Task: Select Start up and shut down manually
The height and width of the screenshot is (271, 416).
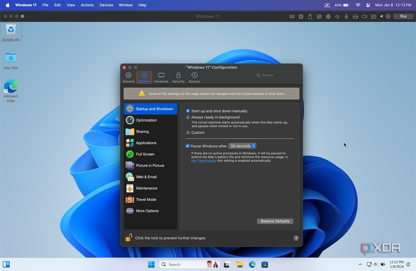Action: 188,111
